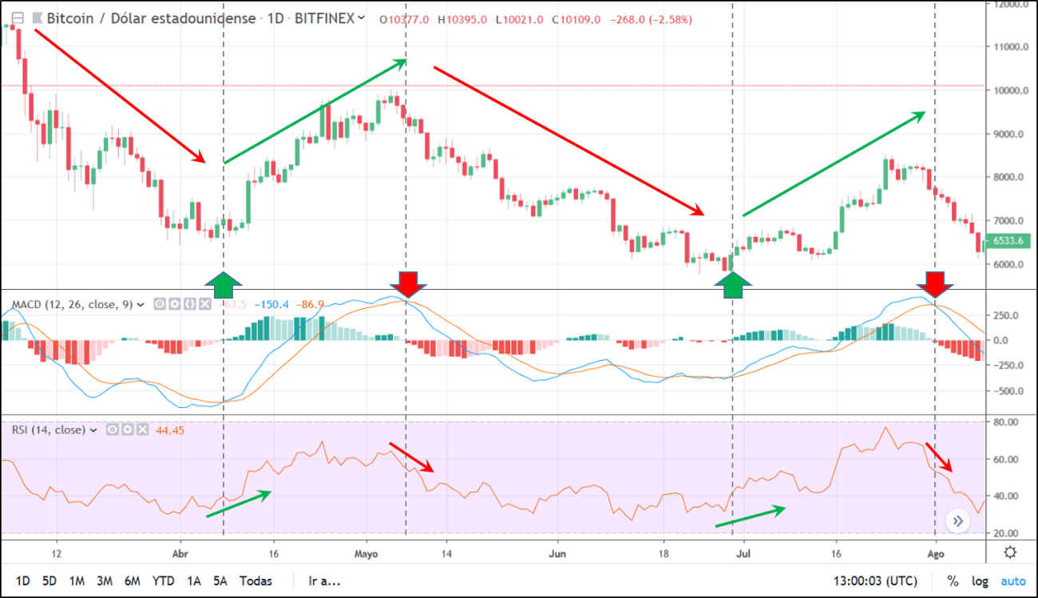Viewport: 1038px width, 598px height.
Task: Open the 'Ir a...' go-to-date button
Action: (324, 580)
